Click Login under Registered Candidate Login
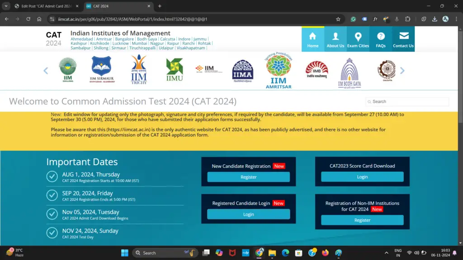Screen dimensions: 463x260 (x=248, y=214)
